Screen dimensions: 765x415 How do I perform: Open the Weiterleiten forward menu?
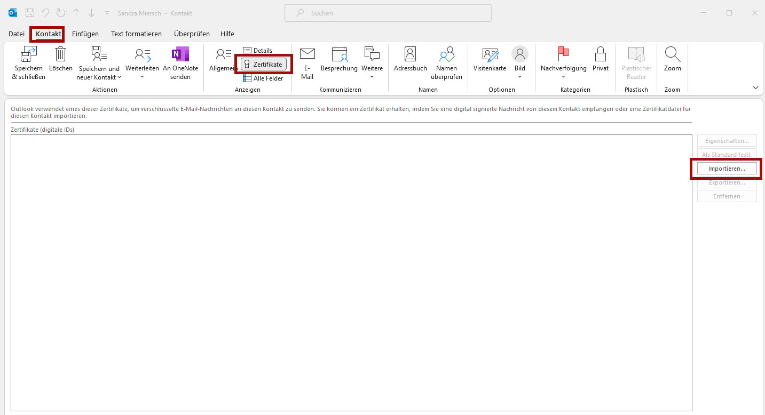point(142,63)
